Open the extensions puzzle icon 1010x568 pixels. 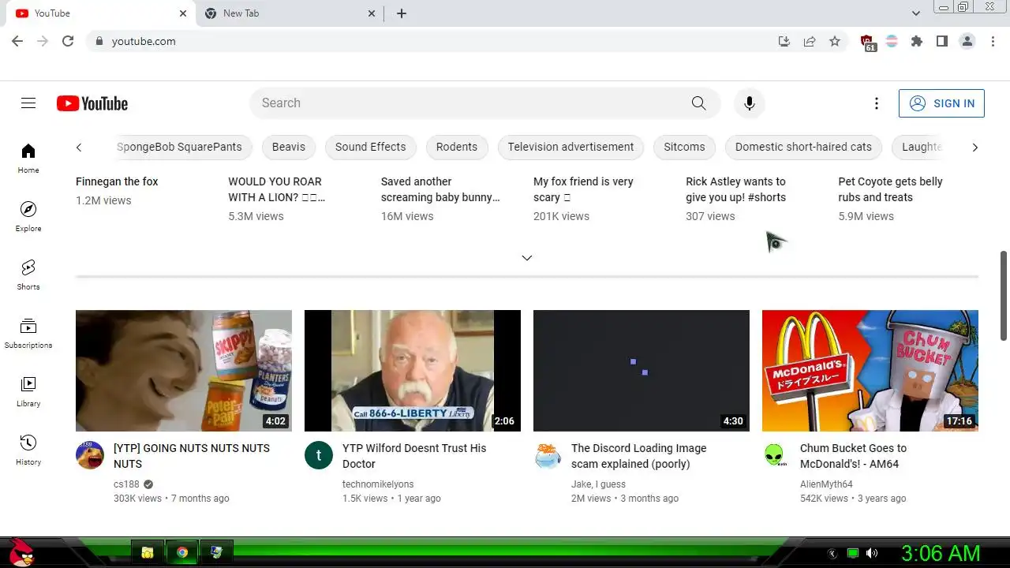(x=917, y=41)
